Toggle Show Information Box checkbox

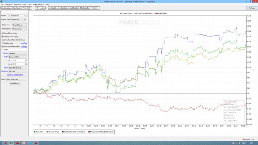(3, 47)
